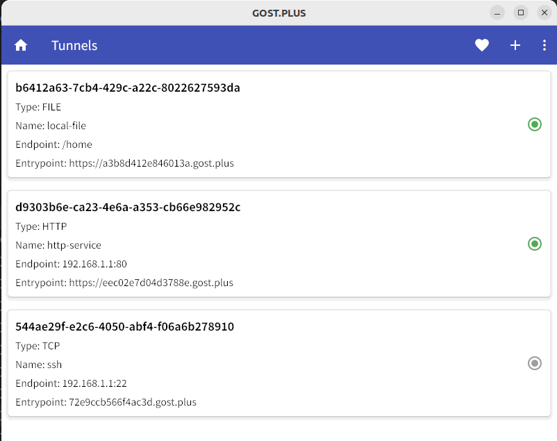Viewport: 557px width, 441px height.
Task: Click Entrypoint https://eec02e7d04d3788e.gost.plus
Action: (x=124, y=283)
